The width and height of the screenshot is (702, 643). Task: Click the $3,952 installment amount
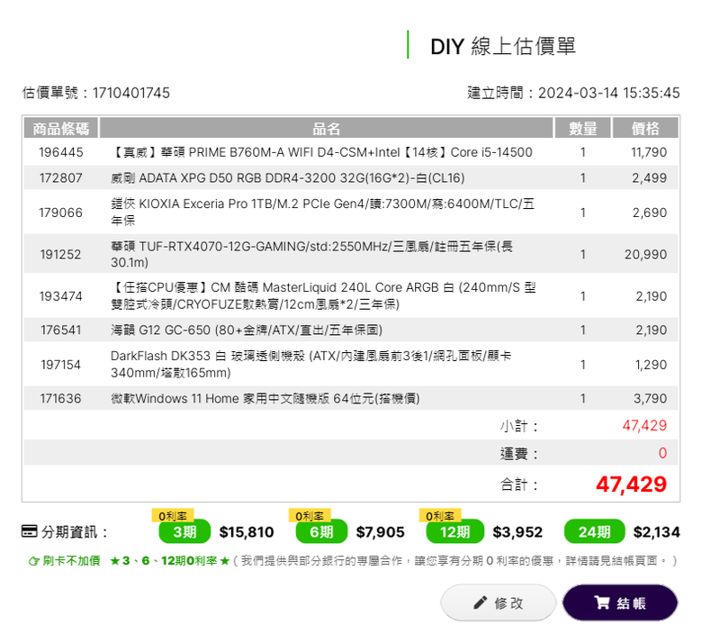tap(517, 532)
